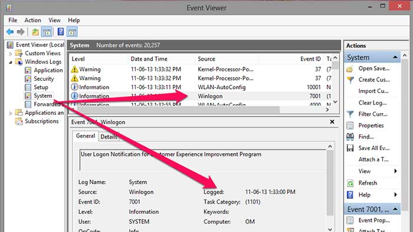Click the Security log icon
Screen dimensions: 413x232
(x=28, y=79)
